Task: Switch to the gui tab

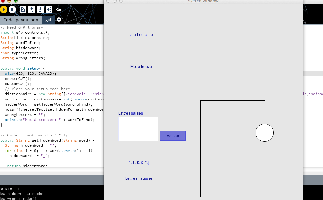Action: 48,20
